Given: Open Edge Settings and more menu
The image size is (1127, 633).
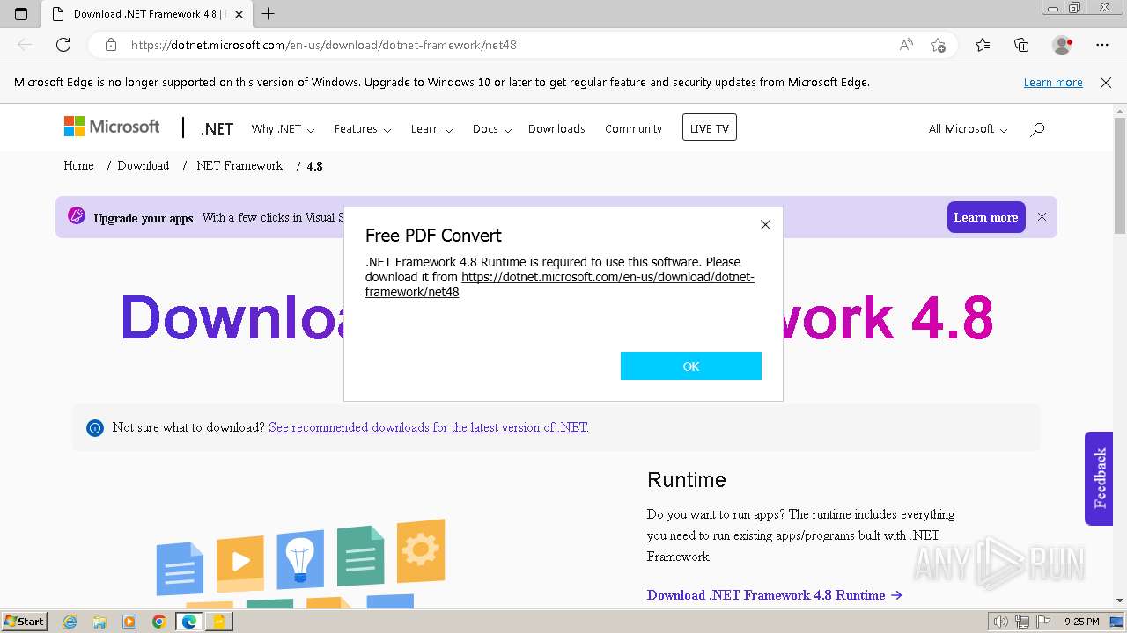Looking at the screenshot, I should (1102, 45).
